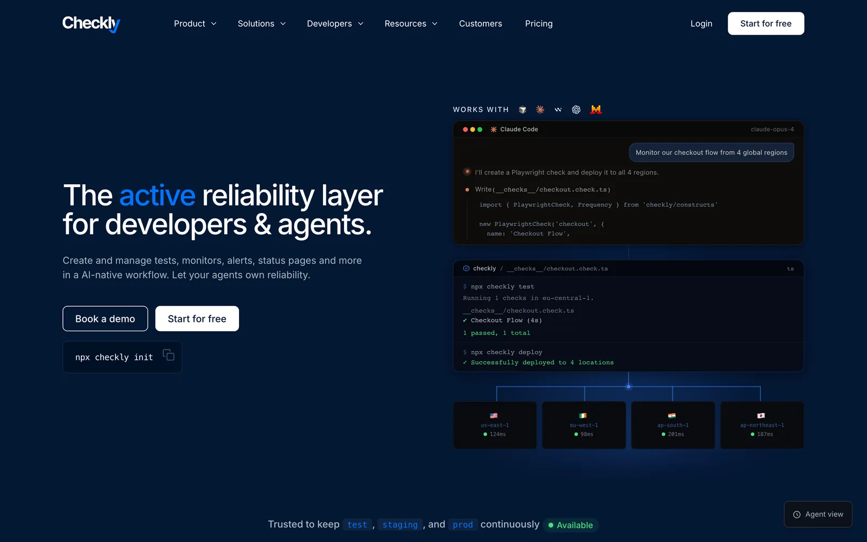Click the Claude Code title icon

tap(494, 130)
